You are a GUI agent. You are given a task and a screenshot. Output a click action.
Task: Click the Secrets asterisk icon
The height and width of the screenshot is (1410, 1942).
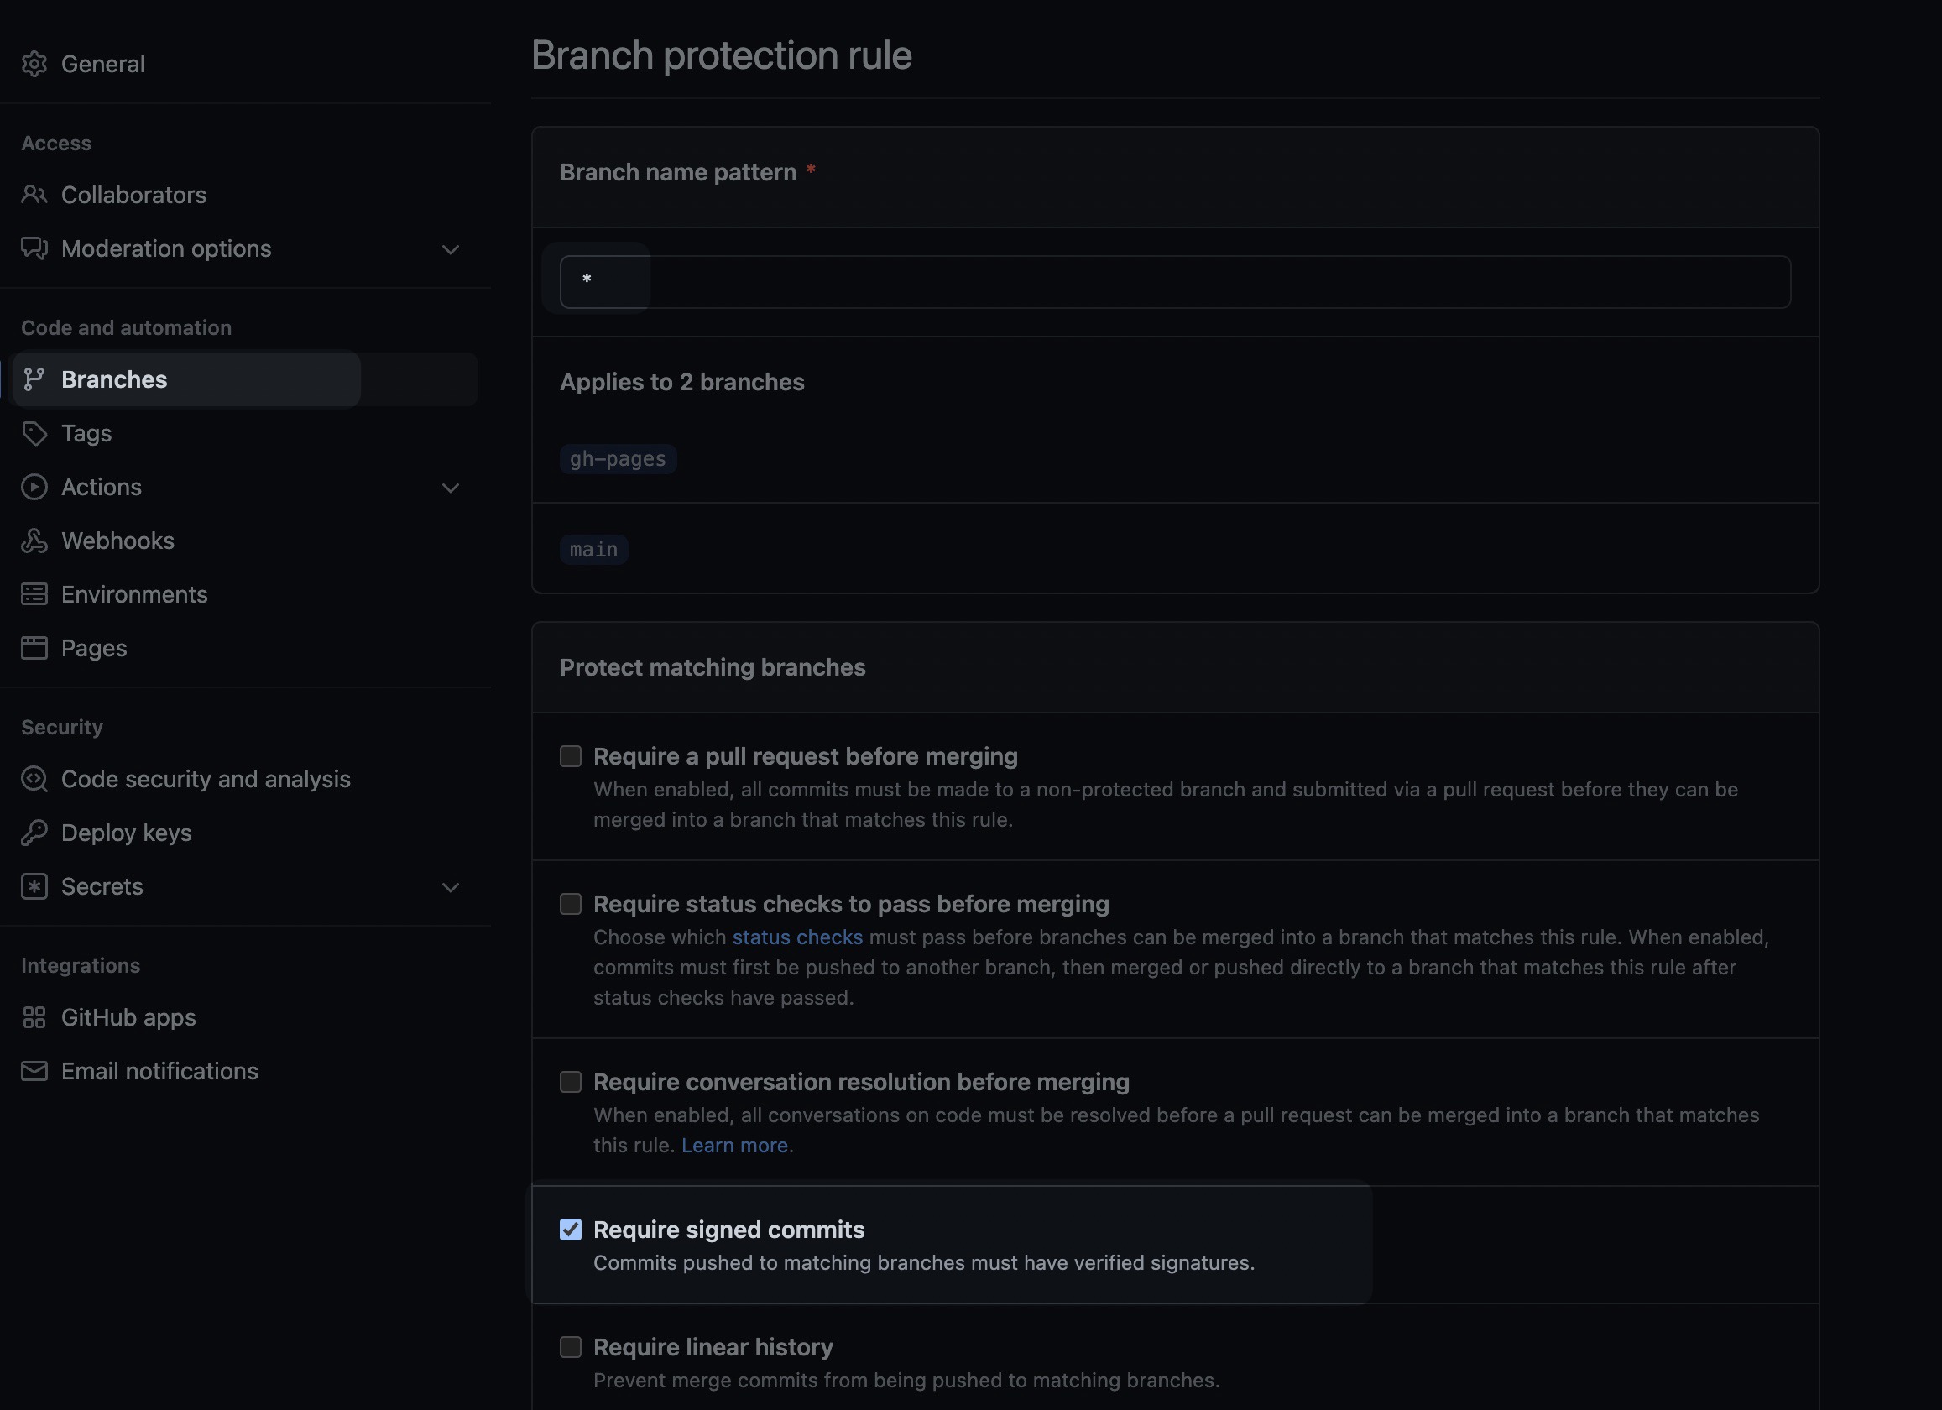tap(34, 887)
